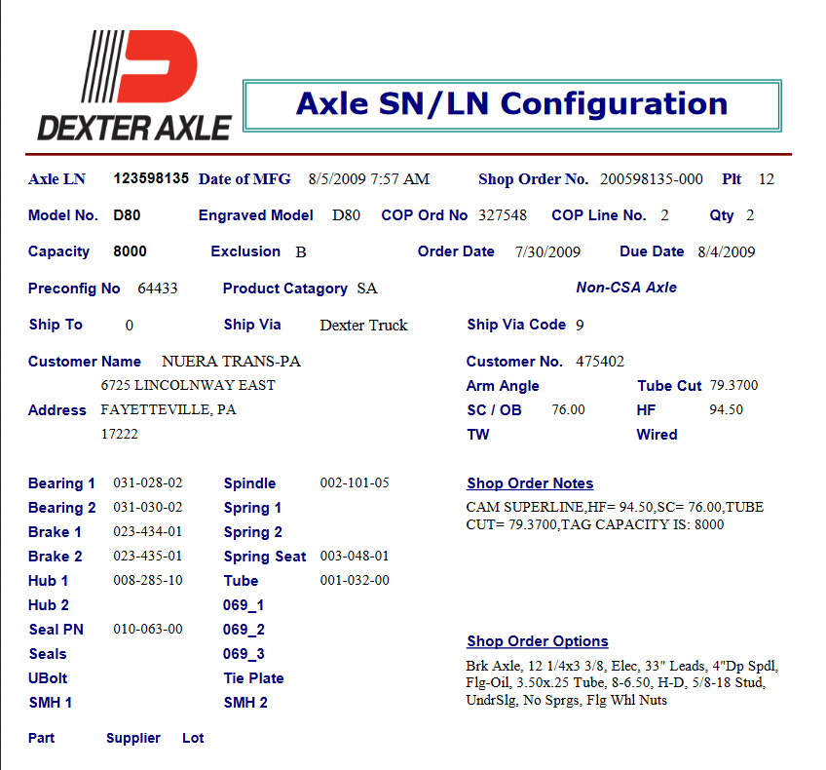Click address line FAYETTEVILLE, PA

coord(169,409)
